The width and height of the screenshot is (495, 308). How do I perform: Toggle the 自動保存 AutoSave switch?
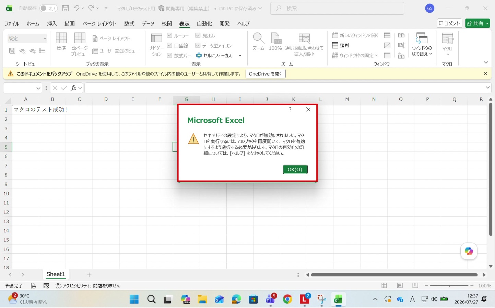click(x=48, y=8)
